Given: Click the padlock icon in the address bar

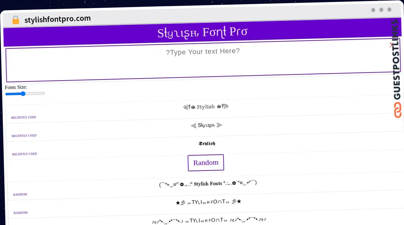Looking at the screenshot, I should (15, 20).
